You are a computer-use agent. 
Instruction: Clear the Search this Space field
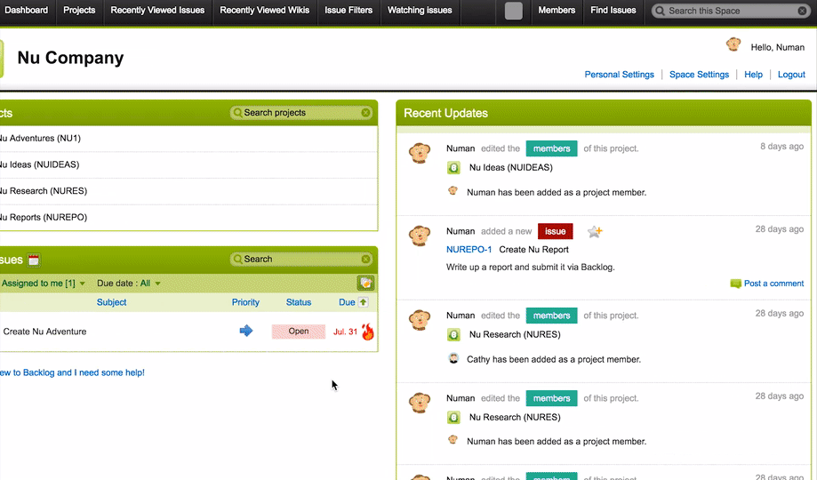pos(802,11)
